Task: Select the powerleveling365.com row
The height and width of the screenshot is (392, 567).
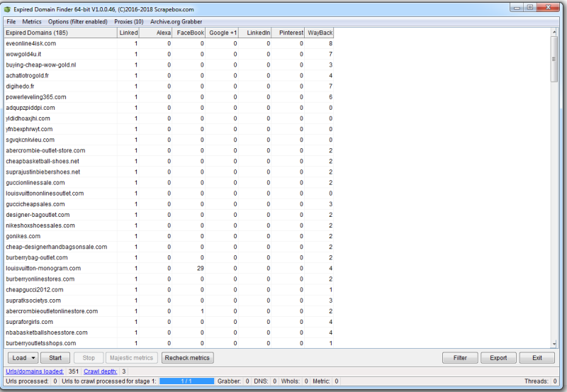Action: 169,97
